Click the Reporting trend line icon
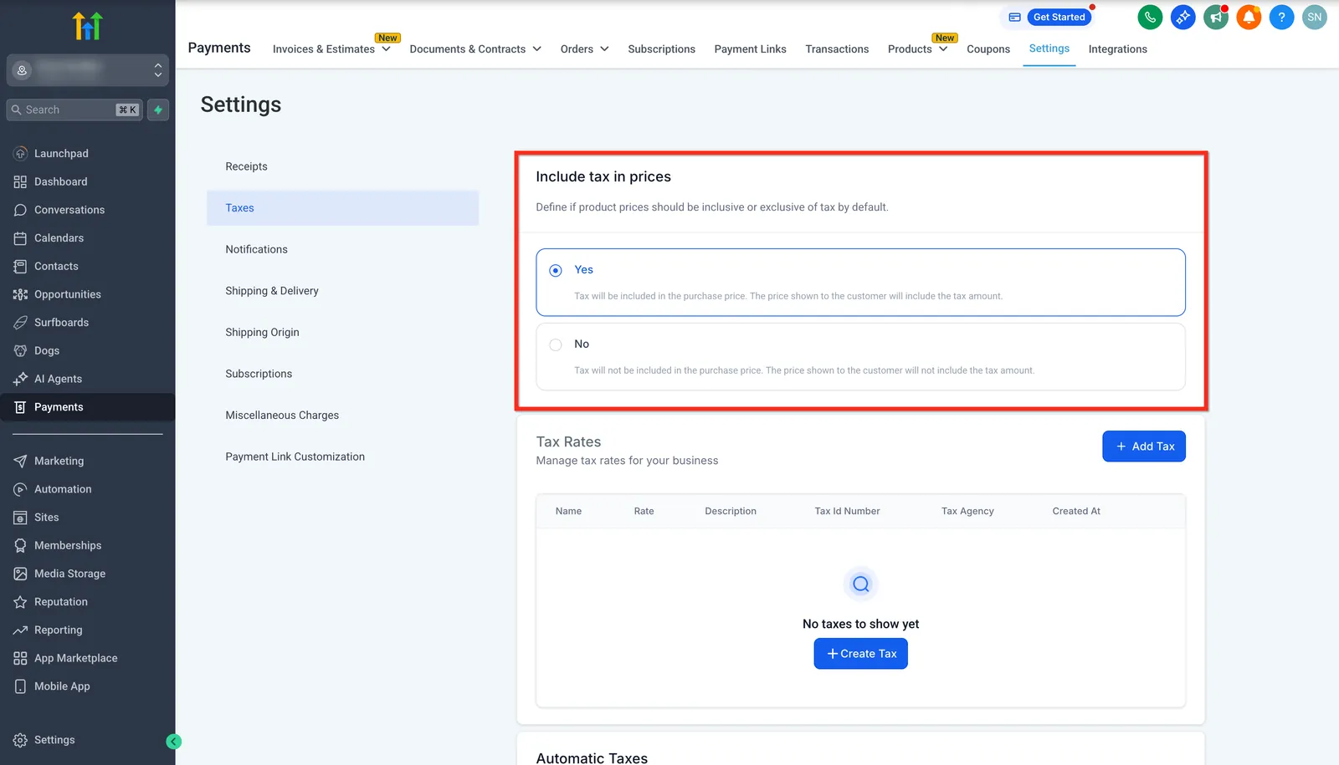Image resolution: width=1339 pixels, height=765 pixels. click(x=20, y=630)
